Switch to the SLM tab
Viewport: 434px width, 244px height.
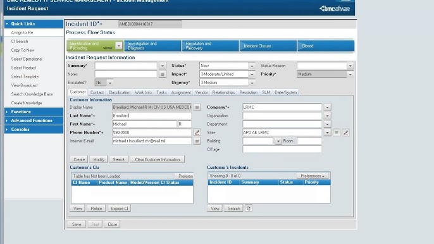(x=266, y=92)
